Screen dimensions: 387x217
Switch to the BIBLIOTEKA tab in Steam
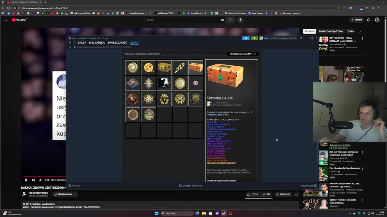click(97, 42)
